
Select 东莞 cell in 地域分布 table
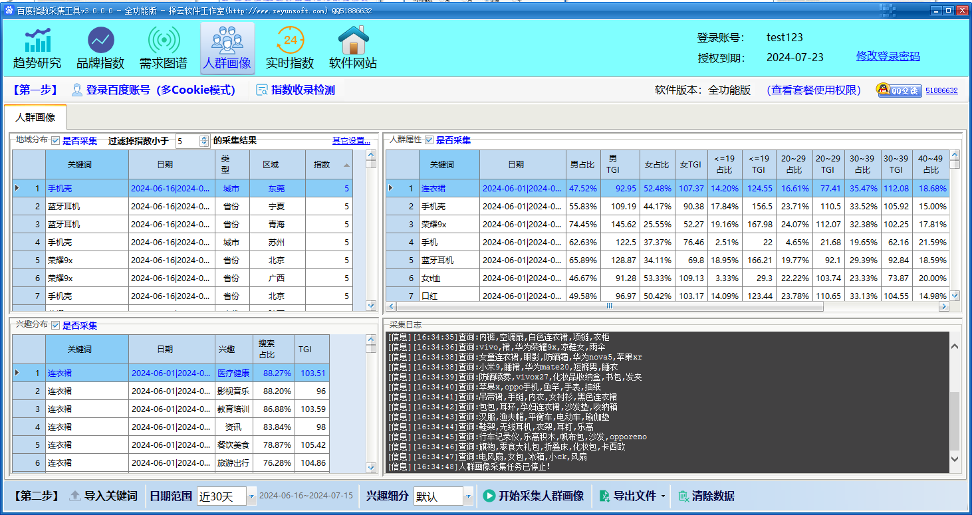(x=277, y=189)
